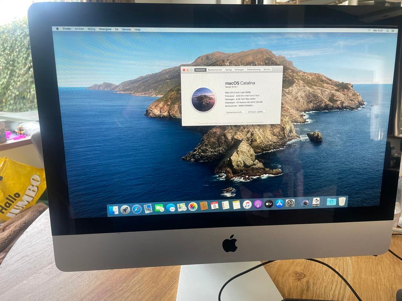Launch Launchpad rocket icon in Dock
Screen dimensions: 402x301
125,210
